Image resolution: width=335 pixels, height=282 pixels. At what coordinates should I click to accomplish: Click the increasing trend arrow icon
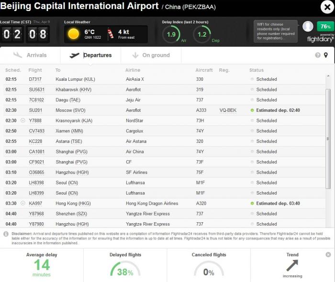[292, 265]
